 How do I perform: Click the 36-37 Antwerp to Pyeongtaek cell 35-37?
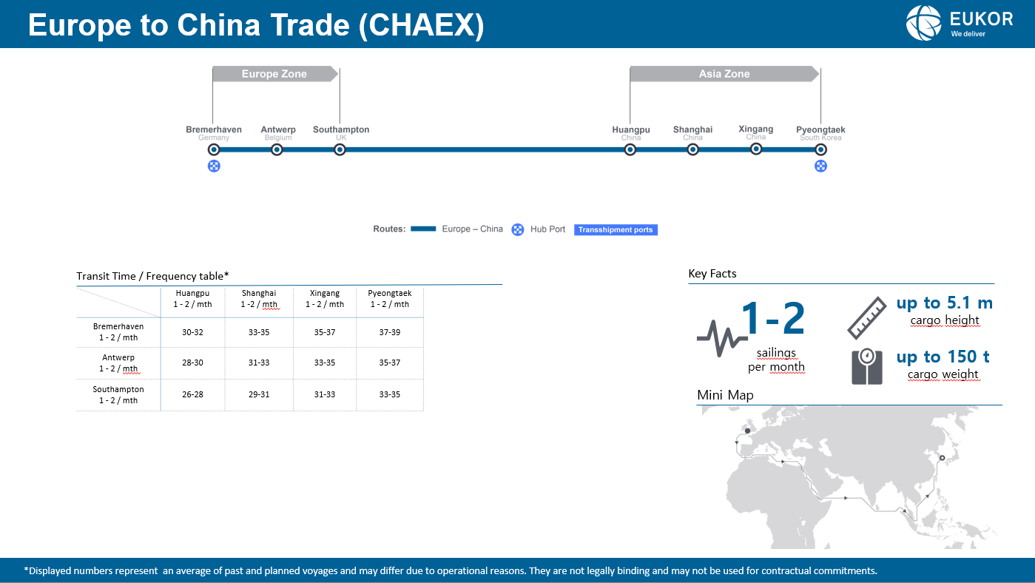tap(390, 363)
